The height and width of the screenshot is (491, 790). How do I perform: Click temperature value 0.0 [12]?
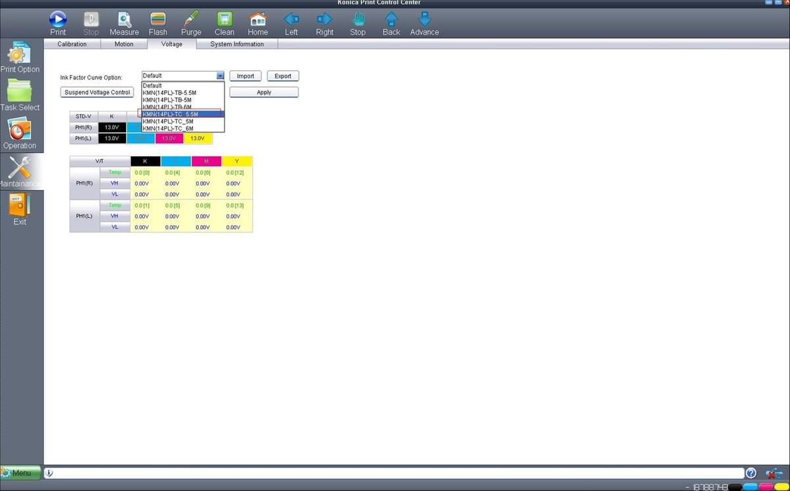click(x=234, y=172)
